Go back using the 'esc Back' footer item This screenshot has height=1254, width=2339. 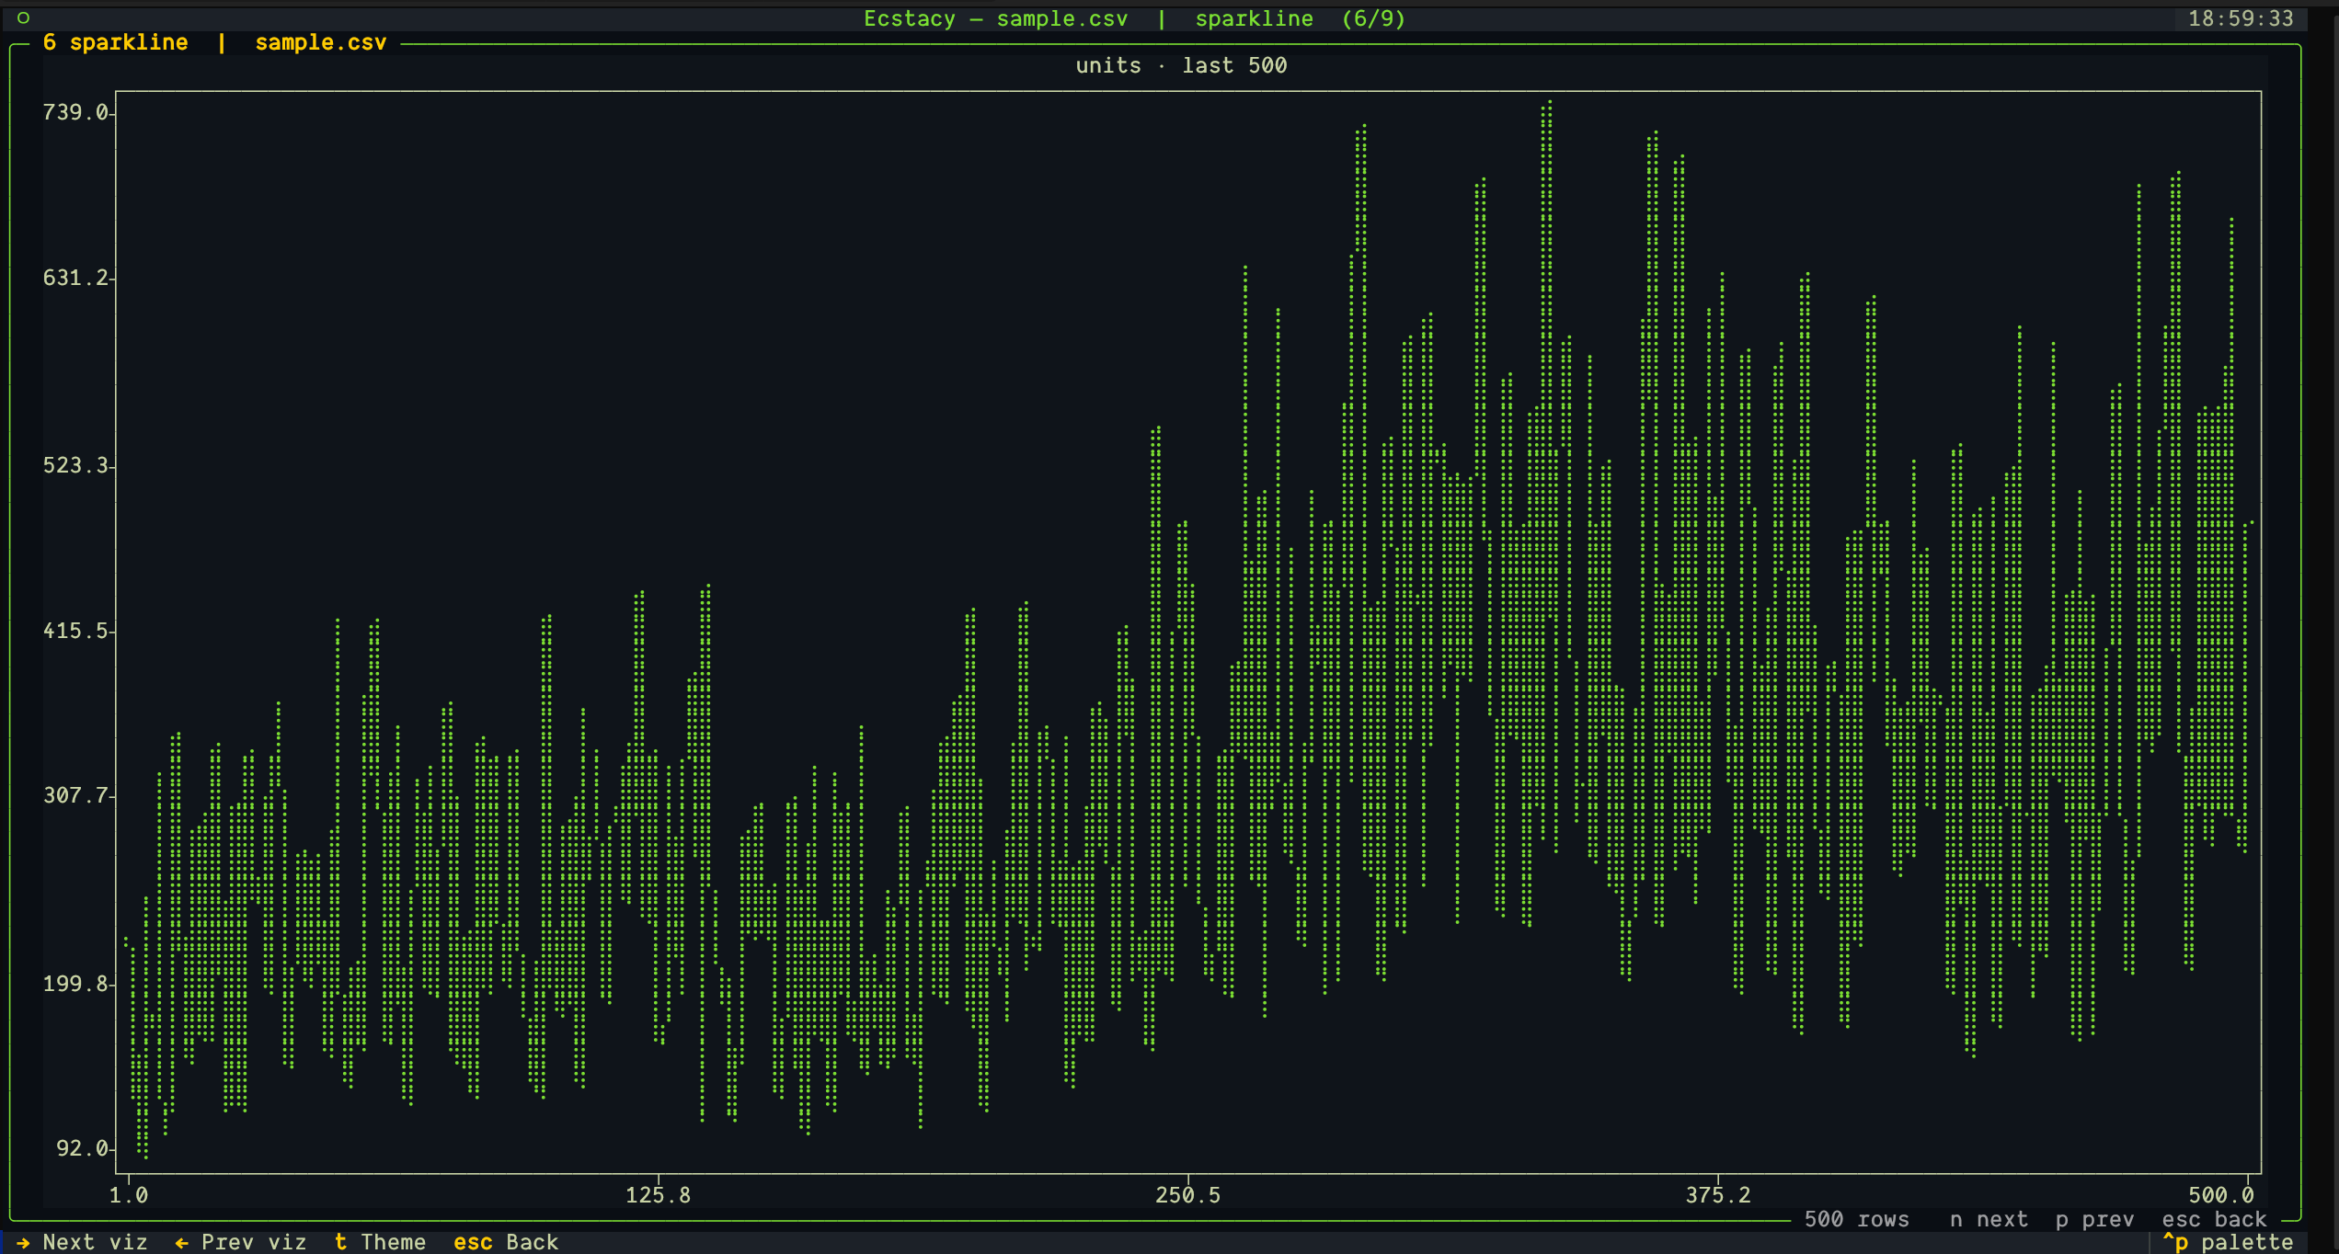pos(506,1242)
